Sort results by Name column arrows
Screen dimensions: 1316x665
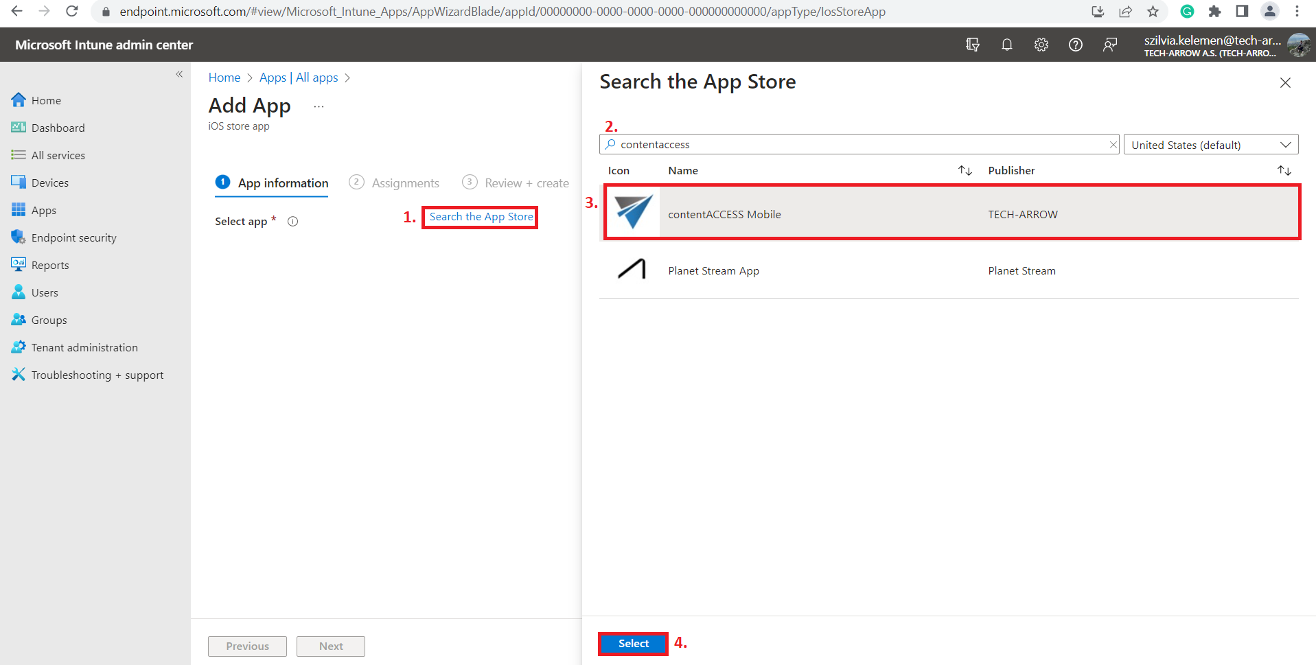(965, 170)
